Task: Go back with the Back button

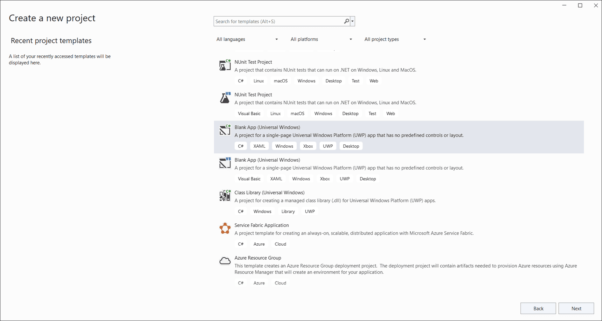Action: (x=538, y=308)
